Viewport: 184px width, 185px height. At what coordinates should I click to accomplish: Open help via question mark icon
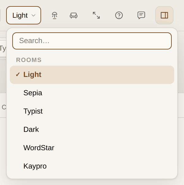pos(119,15)
